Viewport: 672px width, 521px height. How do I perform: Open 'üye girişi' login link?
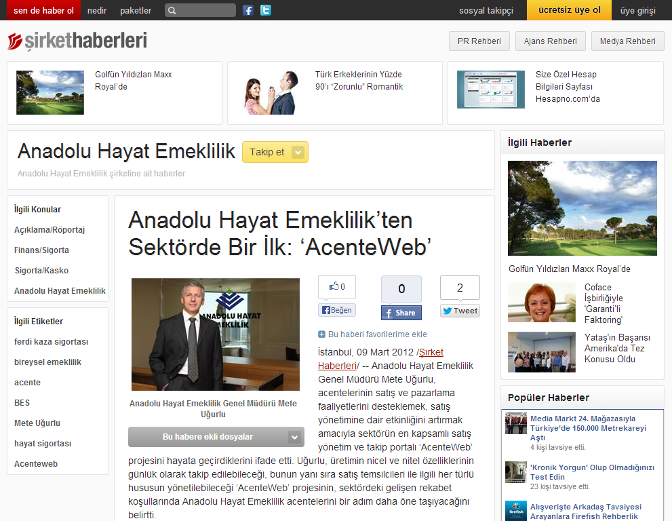637,10
